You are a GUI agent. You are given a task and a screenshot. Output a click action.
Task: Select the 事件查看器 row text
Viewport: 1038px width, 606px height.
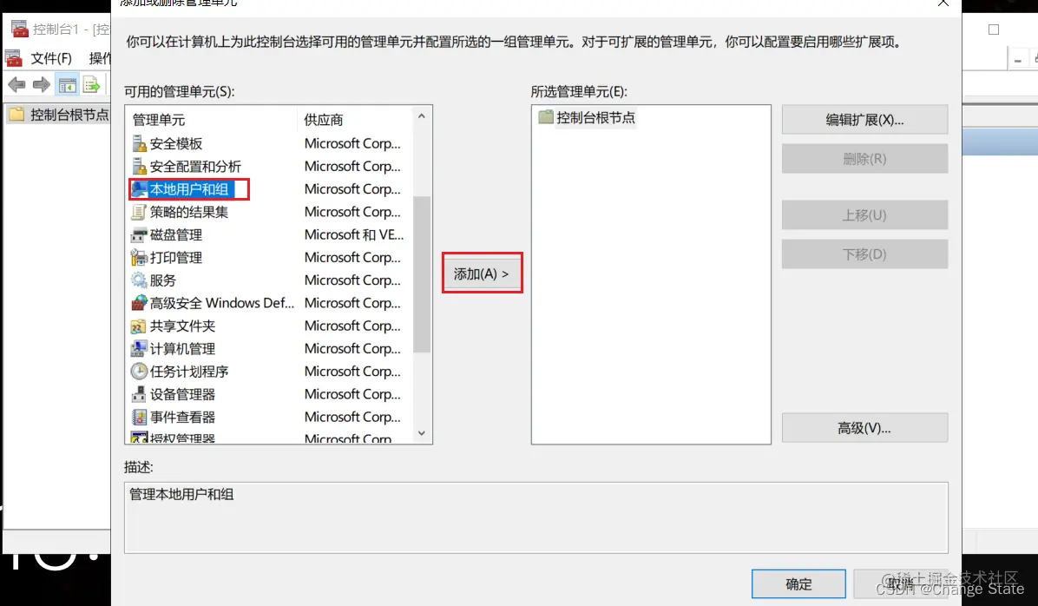(183, 418)
